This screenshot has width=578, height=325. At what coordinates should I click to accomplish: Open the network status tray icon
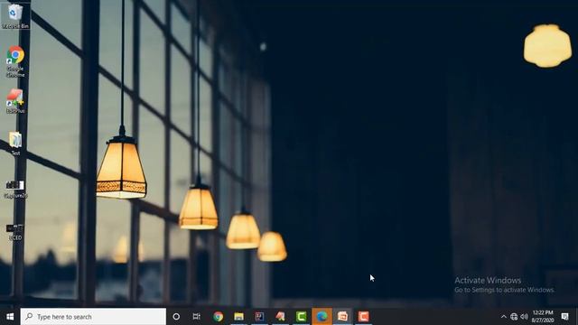point(514,317)
